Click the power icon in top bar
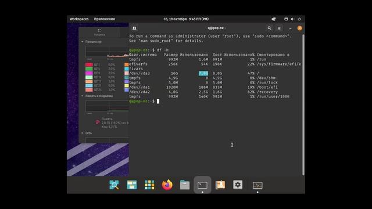This screenshot has width=372, height=209. point(299,19)
